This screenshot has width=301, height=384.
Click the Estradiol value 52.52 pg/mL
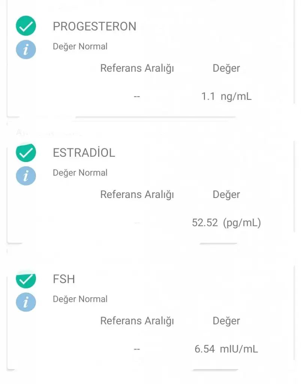(226, 223)
